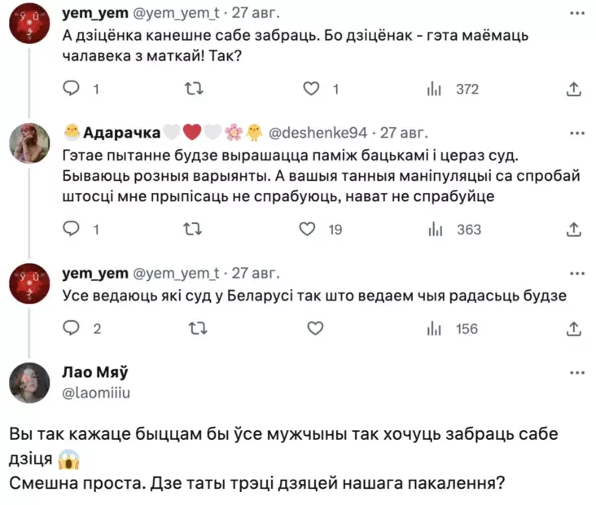Reply to yem_yem's first tweet

pyautogui.click(x=72, y=90)
